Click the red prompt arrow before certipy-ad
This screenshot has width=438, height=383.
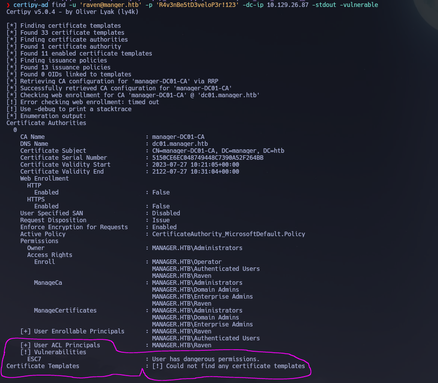click(8, 5)
